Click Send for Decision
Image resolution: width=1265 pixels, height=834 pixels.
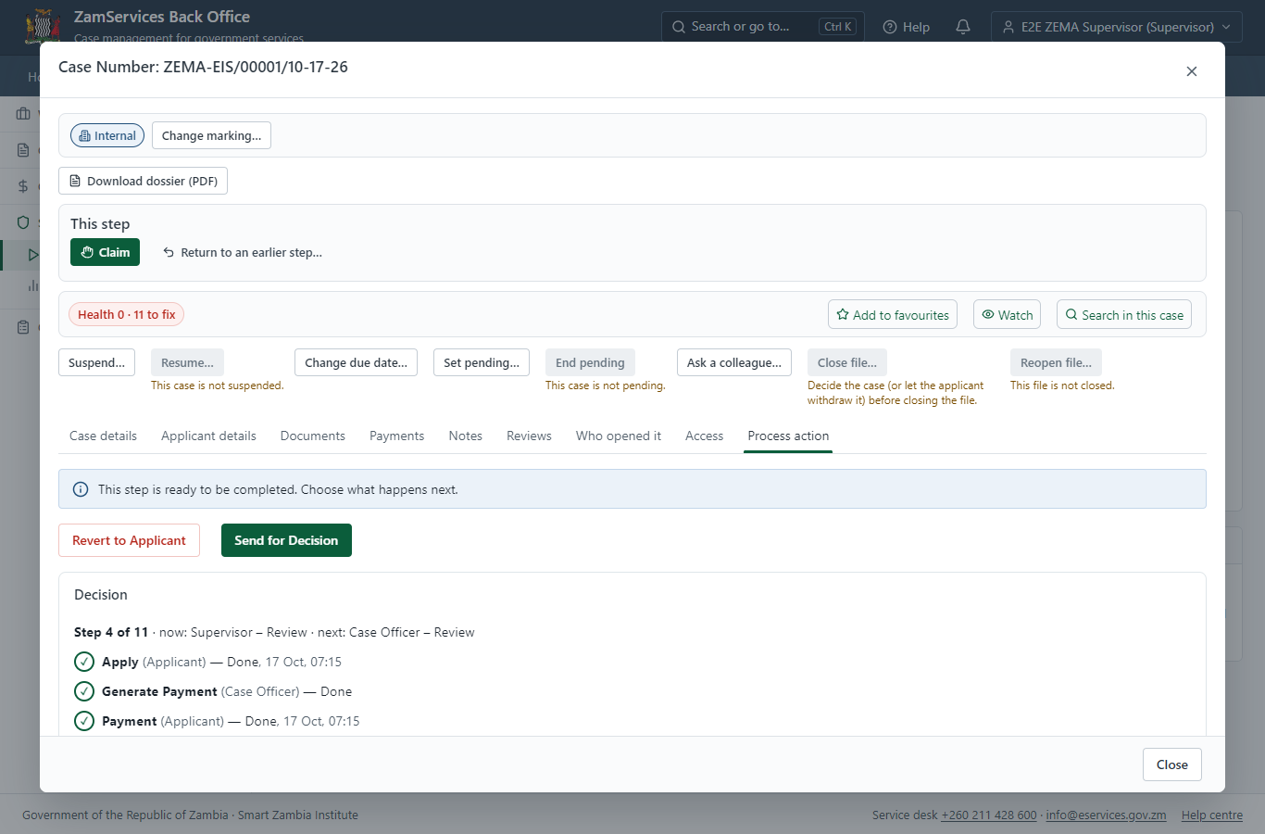[286, 540]
